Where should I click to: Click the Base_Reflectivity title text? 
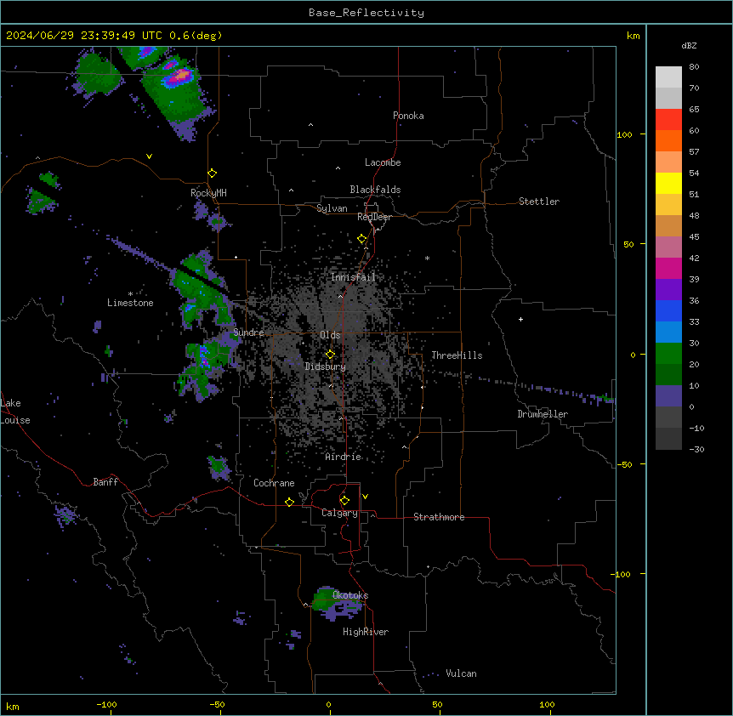366,13
